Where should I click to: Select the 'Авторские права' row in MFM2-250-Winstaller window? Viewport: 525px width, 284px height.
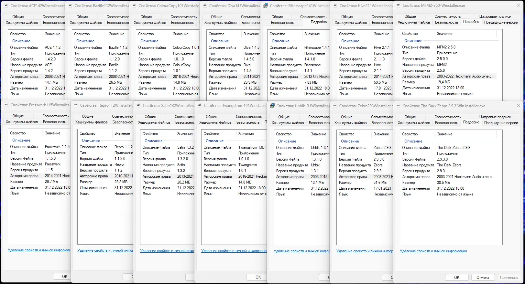pyautogui.click(x=448, y=76)
